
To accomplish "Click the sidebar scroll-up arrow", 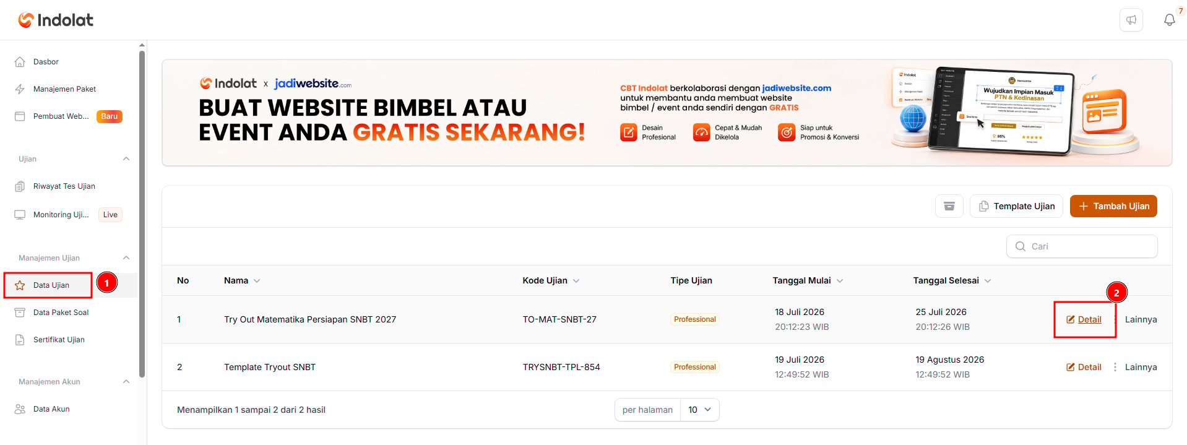I will [142, 45].
